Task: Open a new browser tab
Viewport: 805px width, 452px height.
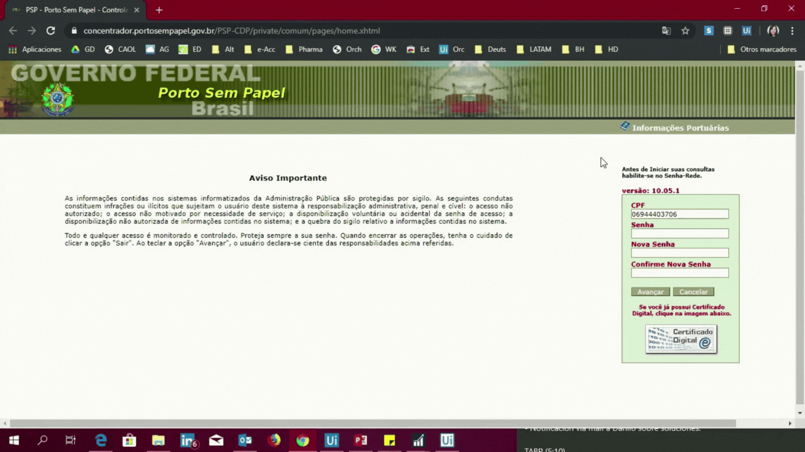Action: click(159, 10)
